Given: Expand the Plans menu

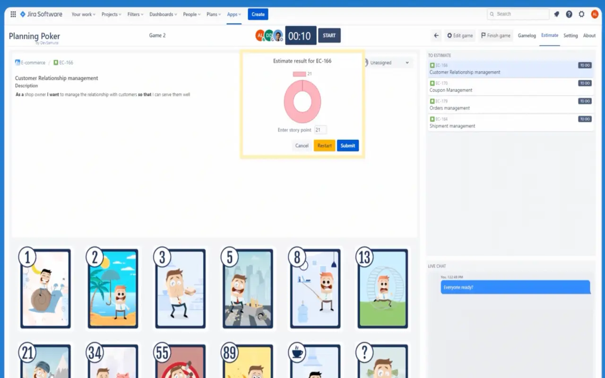Looking at the screenshot, I should point(214,14).
